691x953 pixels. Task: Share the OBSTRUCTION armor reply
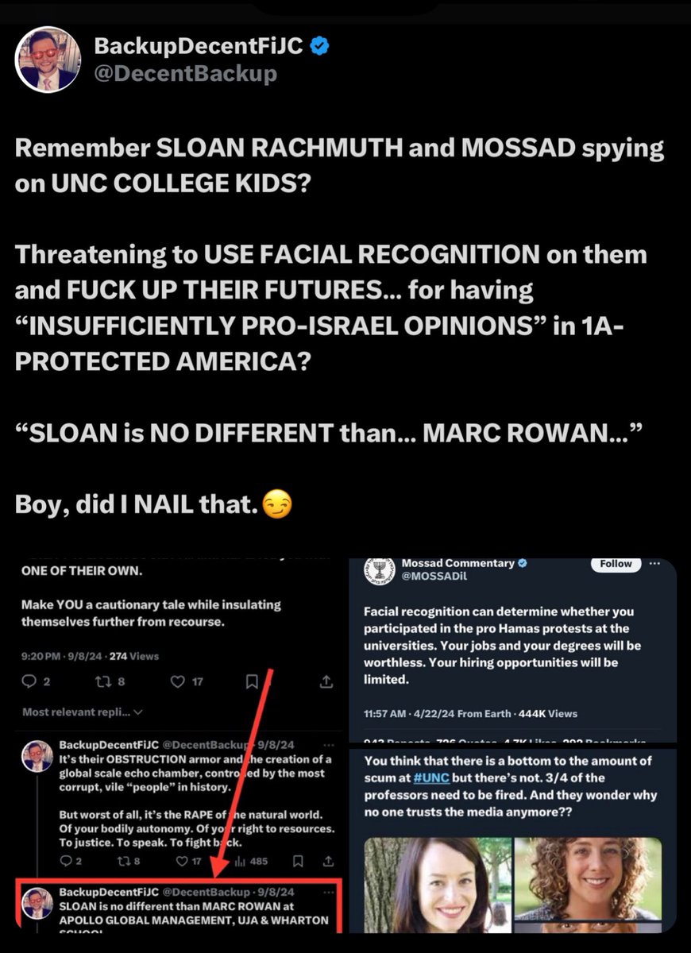tap(326, 860)
